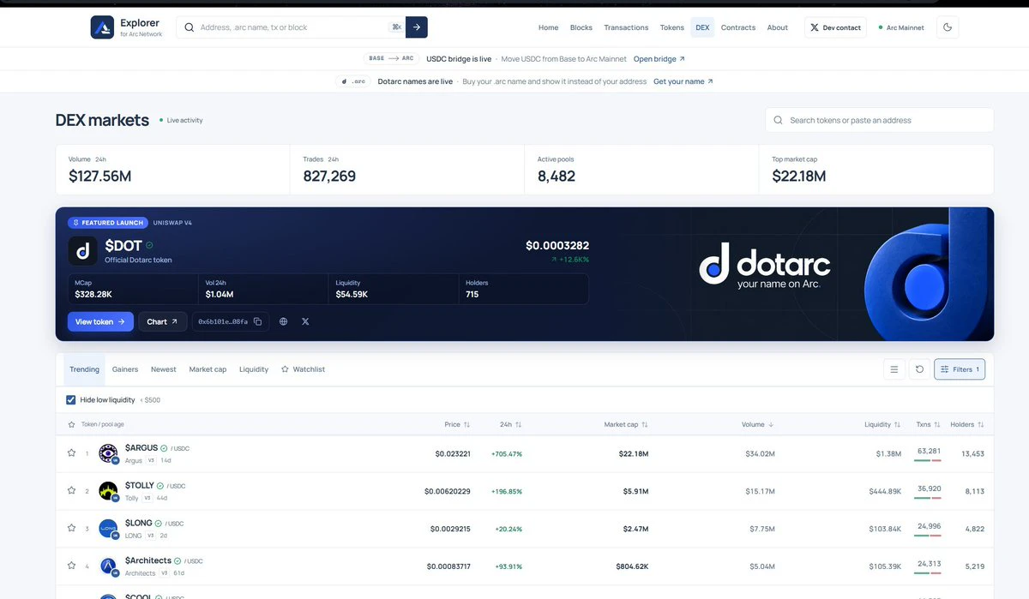
Task: Click verified badge next to $DOT
Action: 150,245
